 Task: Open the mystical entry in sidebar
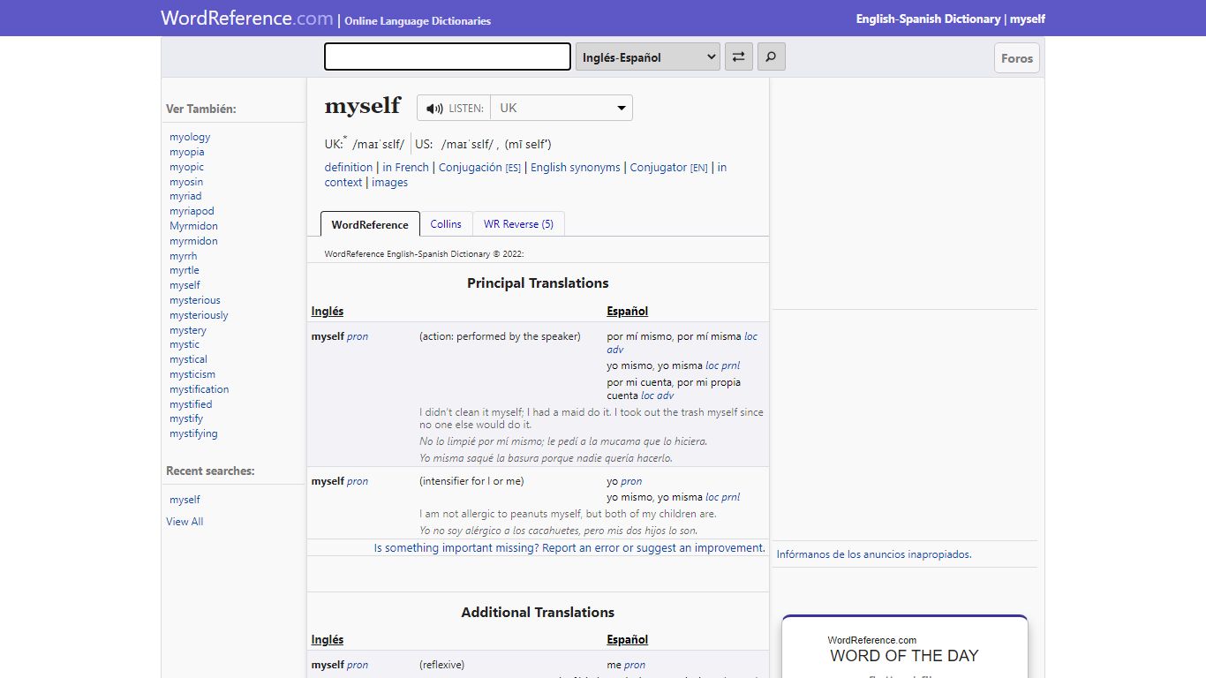coord(188,359)
